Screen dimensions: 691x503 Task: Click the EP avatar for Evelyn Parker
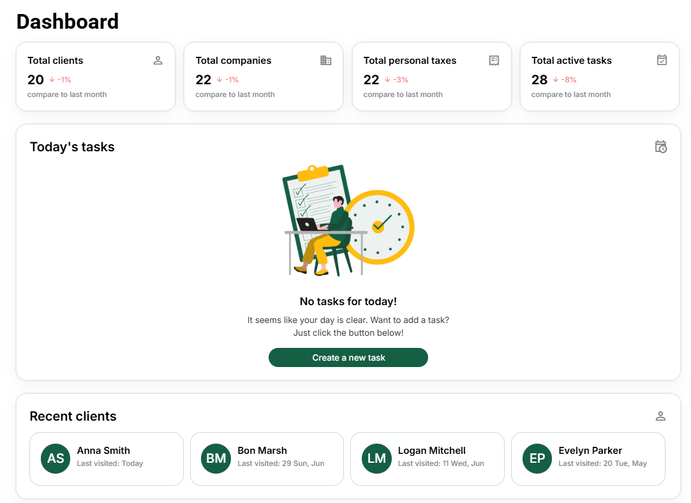tap(537, 458)
